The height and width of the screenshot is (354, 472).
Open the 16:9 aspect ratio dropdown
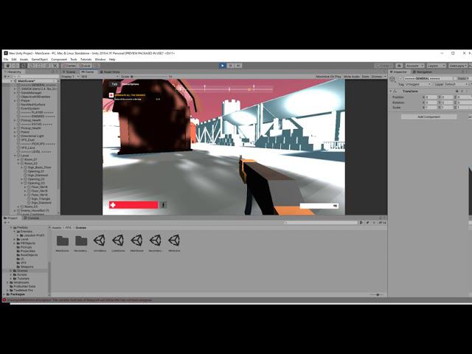[100, 77]
